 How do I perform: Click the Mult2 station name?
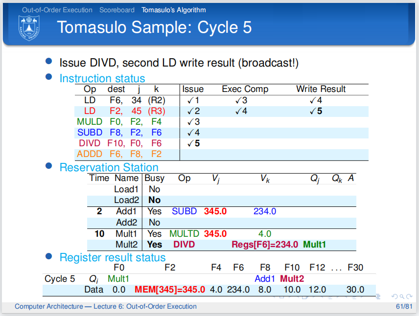(126, 245)
